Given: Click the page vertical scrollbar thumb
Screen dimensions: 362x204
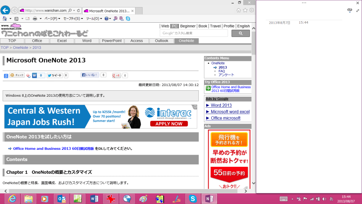Looking at the screenshot, I should coord(253,43).
